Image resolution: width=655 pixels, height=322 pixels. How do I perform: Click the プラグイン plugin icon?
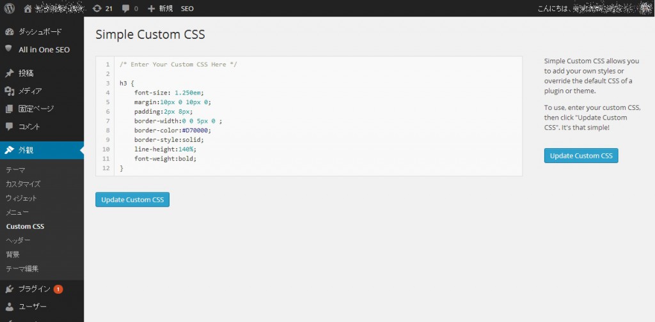pyautogui.click(x=10, y=289)
